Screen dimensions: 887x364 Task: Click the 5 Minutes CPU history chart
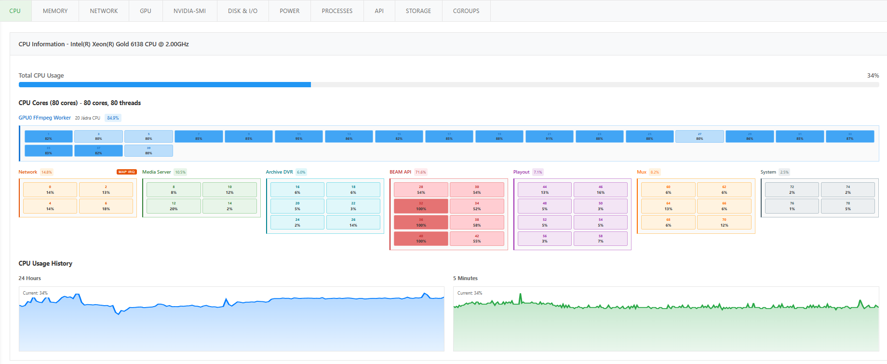(666, 319)
